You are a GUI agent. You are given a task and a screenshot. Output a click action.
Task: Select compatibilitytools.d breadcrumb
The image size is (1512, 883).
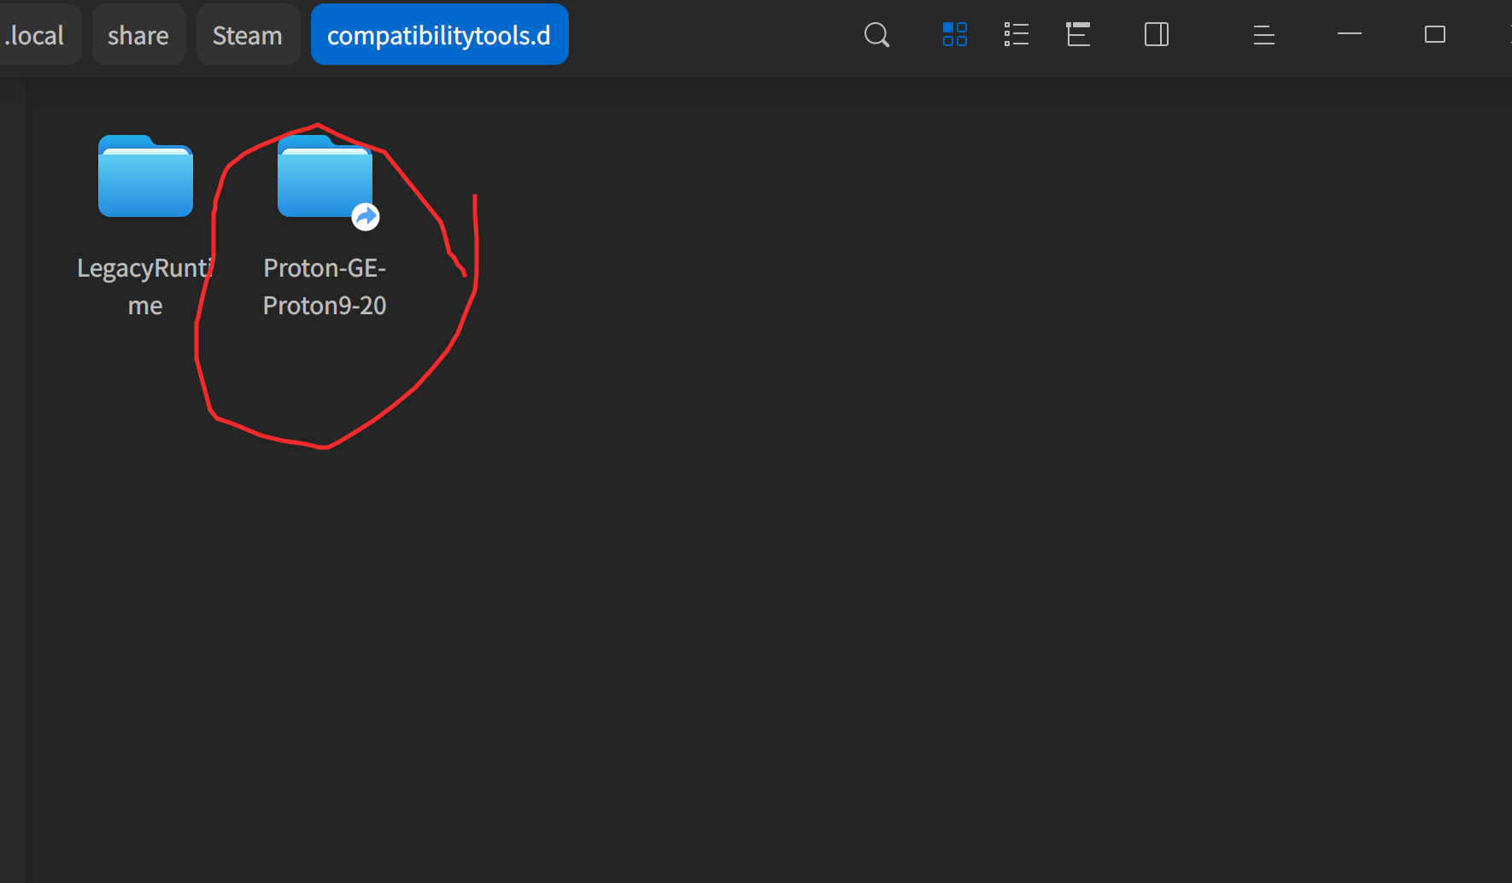pyautogui.click(x=439, y=34)
